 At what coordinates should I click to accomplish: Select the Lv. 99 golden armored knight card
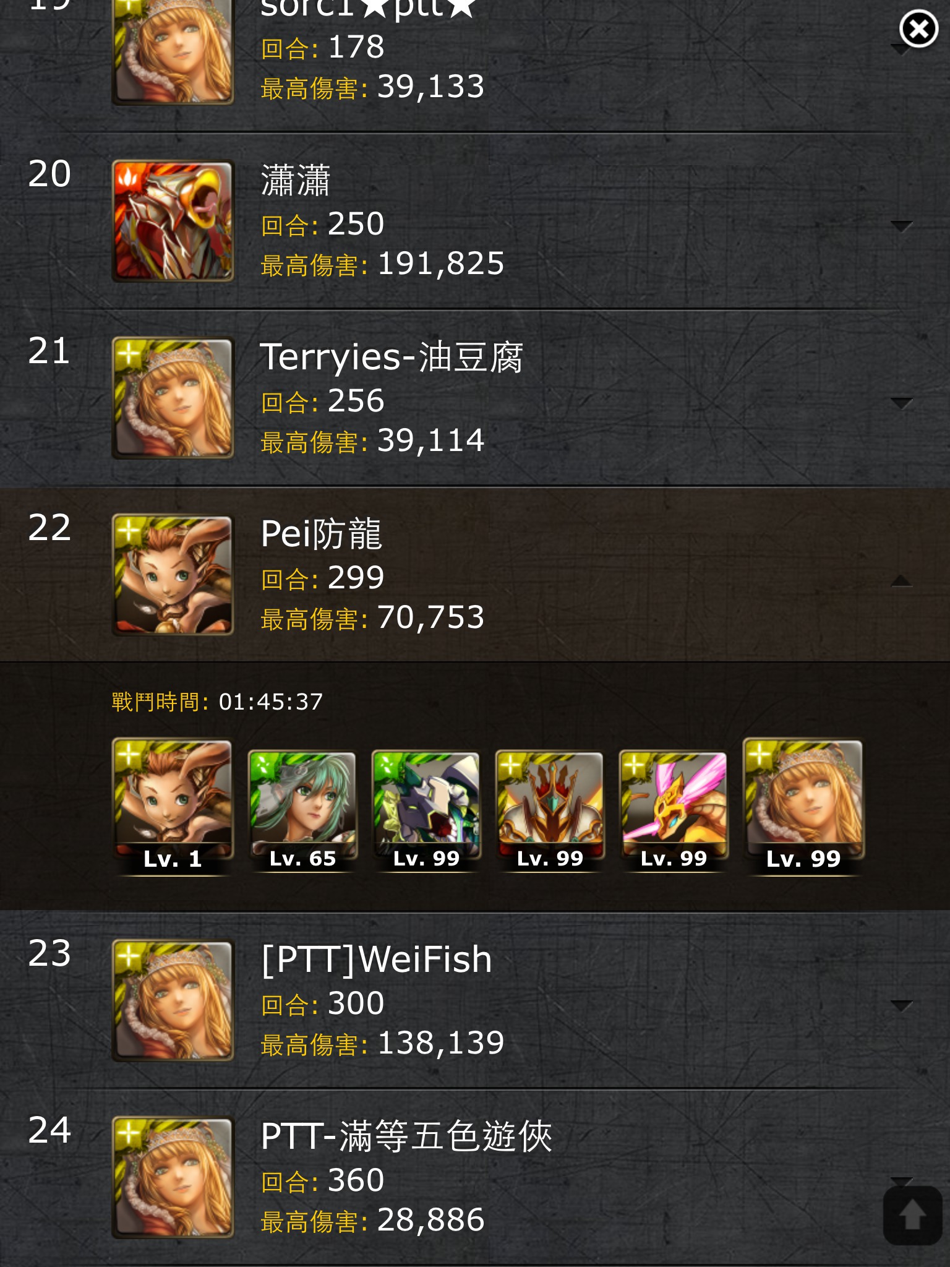(x=550, y=811)
